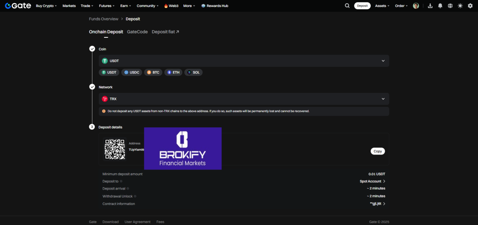Select the USDC coin chip
The height and width of the screenshot is (225, 478).
(131, 72)
